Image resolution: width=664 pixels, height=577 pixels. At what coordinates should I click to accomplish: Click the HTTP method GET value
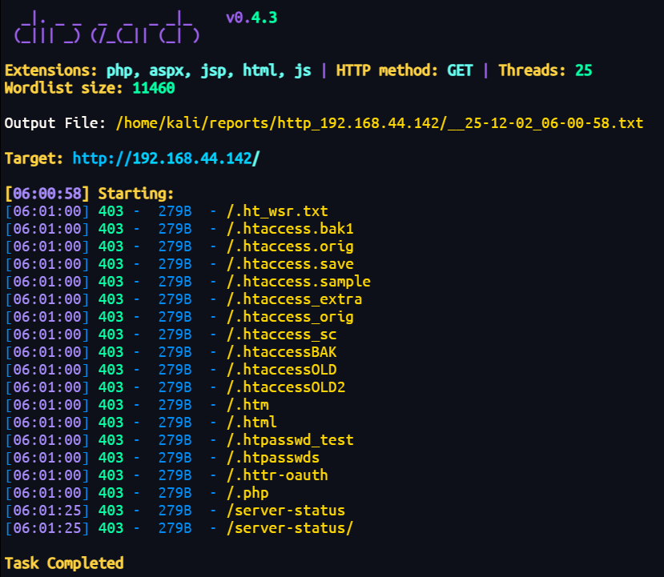(x=460, y=70)
